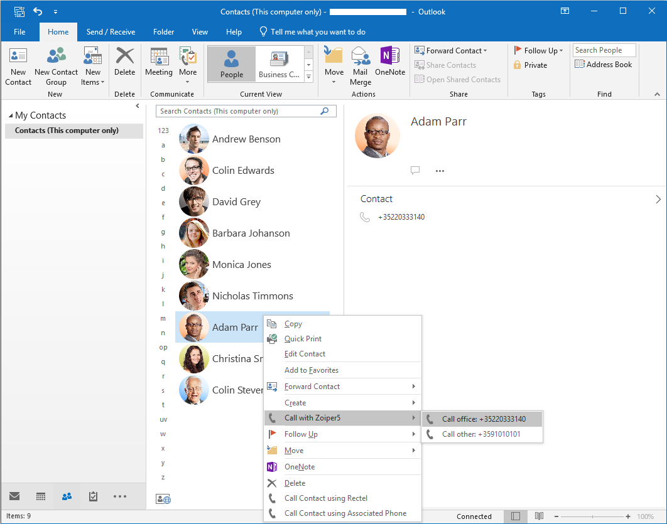Select the People view in Current View

pyautogui.click(x=231, y=64)
